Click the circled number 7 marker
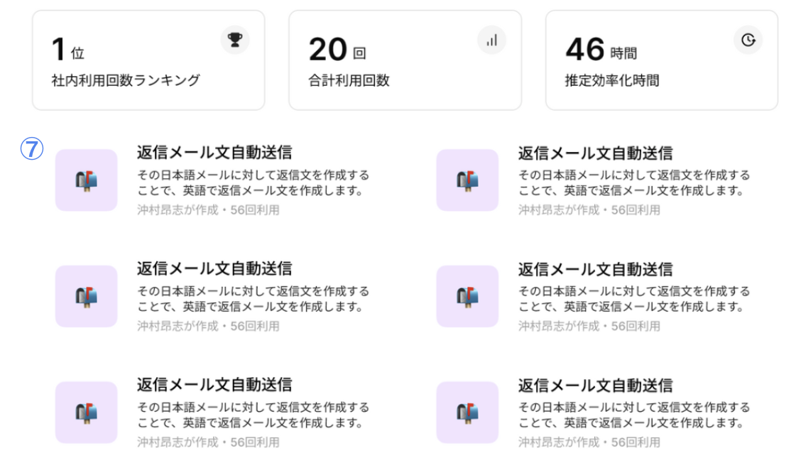This screenshot has height=470, width=801. coord(32,148)
